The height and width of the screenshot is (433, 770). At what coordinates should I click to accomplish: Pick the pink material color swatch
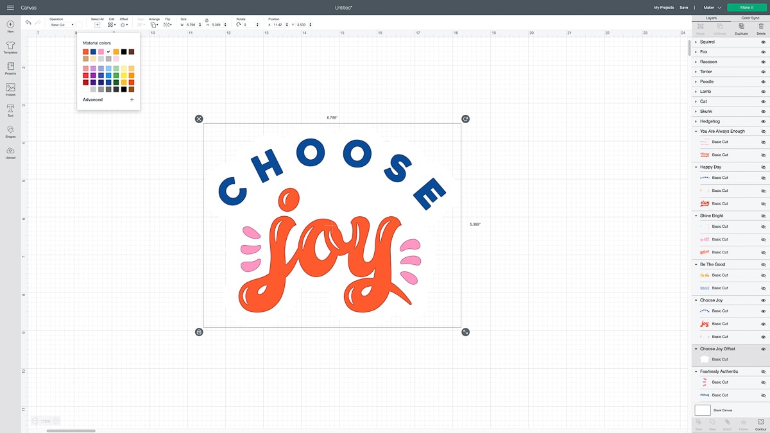coord(101,51)
